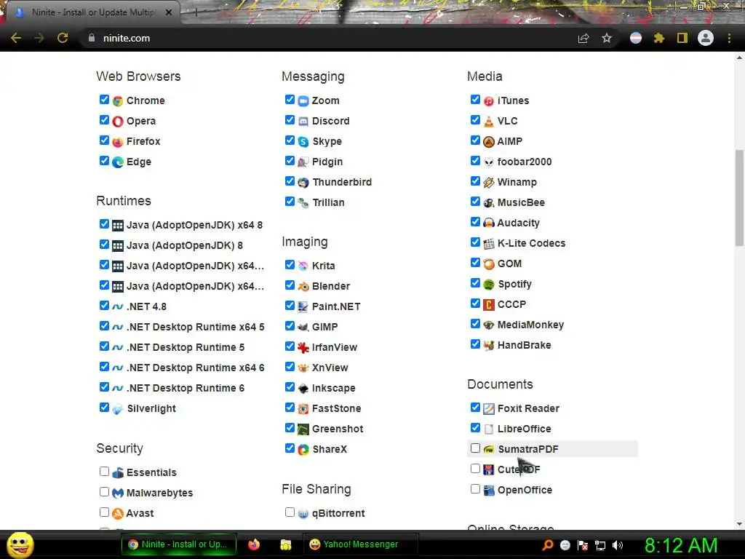Click the IrfanView red icon
This screenshot has width=745, height=559.
pos(303,347)
